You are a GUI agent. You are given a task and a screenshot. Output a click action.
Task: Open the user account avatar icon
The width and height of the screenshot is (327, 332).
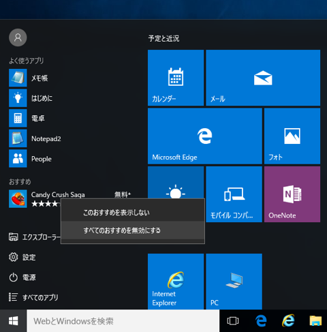18,37
